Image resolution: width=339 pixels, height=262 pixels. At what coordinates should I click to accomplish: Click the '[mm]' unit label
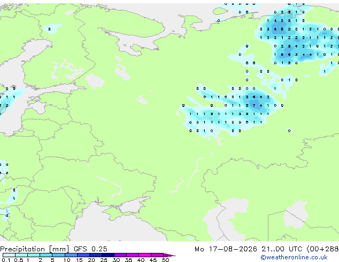59,249
